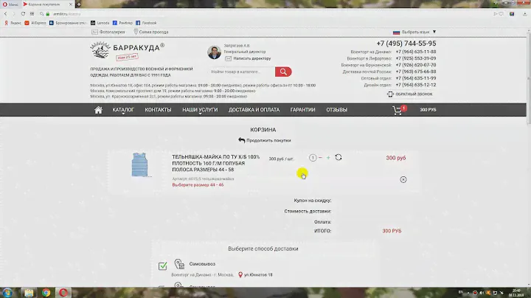Increase item quantity with plus button
The height and width of the screenshot is (298, 531).
pos(329,158)
